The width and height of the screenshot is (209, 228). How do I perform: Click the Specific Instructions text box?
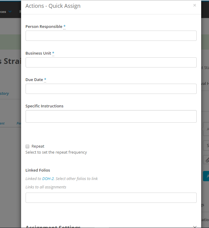pos(111,116)
